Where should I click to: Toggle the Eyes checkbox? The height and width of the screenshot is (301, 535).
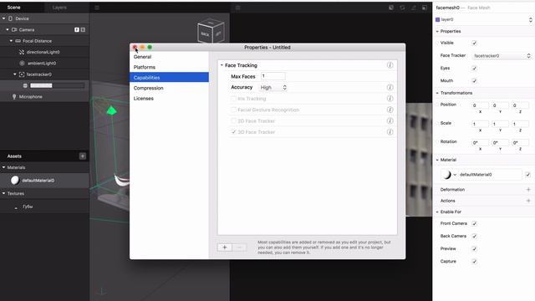point(474,69)
